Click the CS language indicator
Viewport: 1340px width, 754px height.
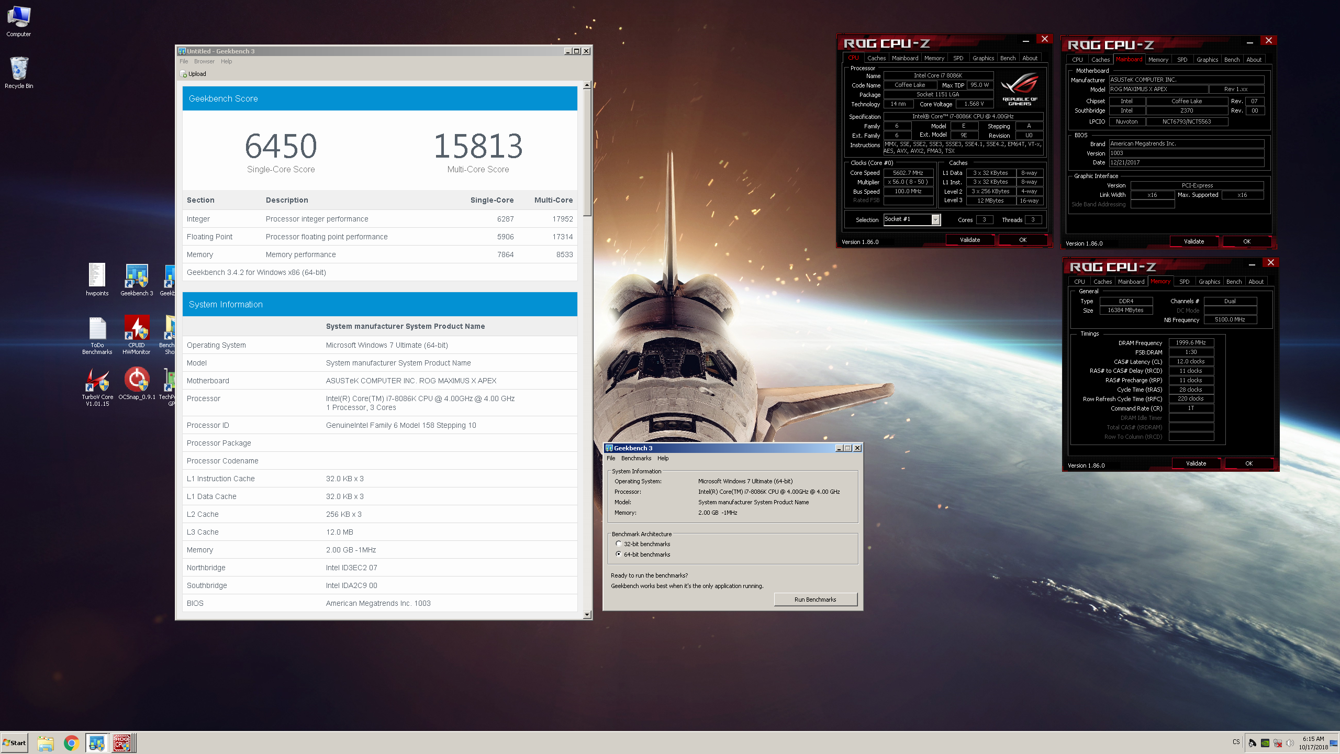(1236, 742)
